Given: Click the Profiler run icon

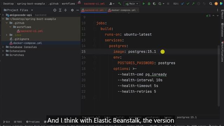Looking at the screenshot, I should point(160,4).
